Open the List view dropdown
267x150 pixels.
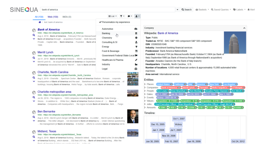pyautogui.click(x=113, y=16)
